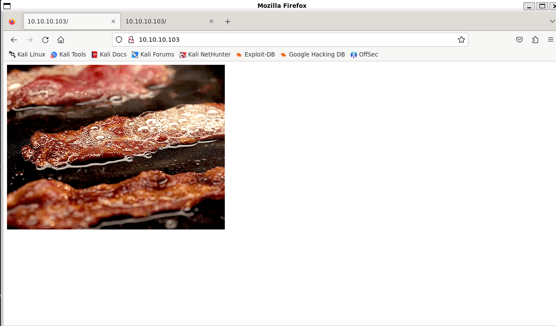Image resolution: width=556 pixels, height=326 pixels.
Task: Open the Firefox application menu
Action: tap(551, 40)
